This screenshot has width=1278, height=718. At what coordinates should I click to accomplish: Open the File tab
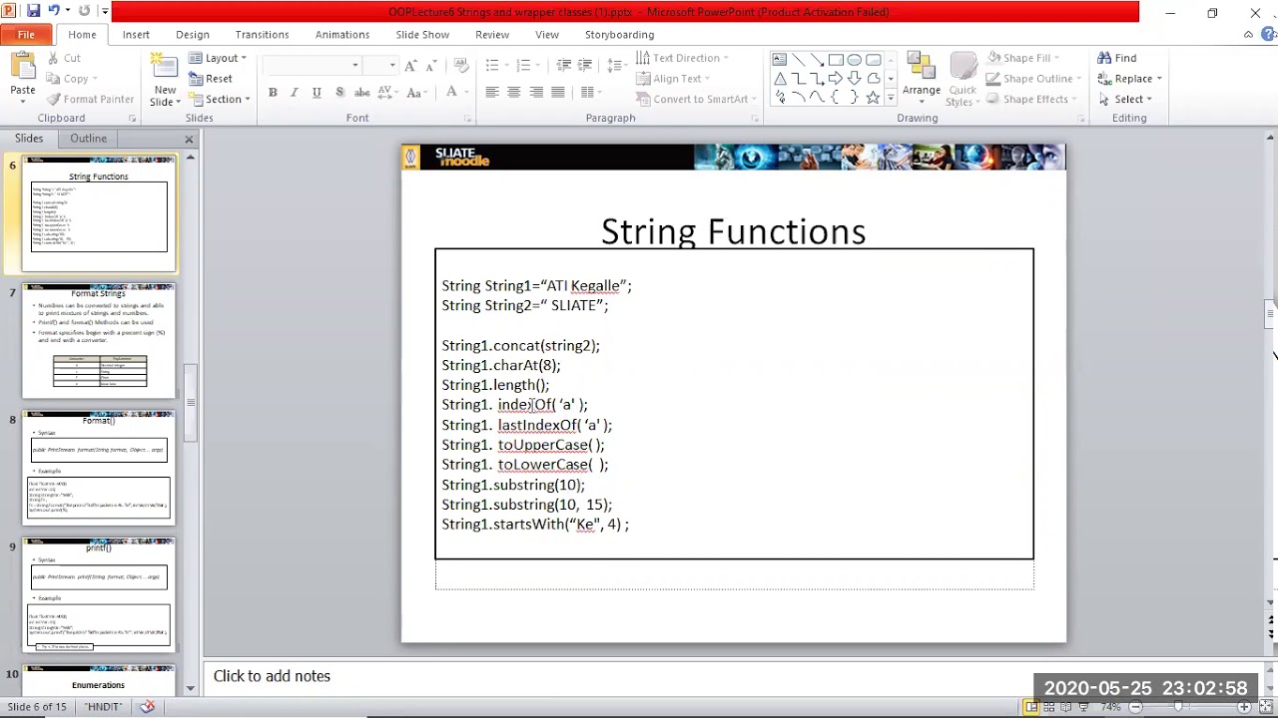[26, 34]
